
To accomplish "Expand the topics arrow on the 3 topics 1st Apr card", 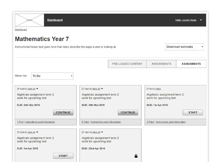I will pos(37,132).
